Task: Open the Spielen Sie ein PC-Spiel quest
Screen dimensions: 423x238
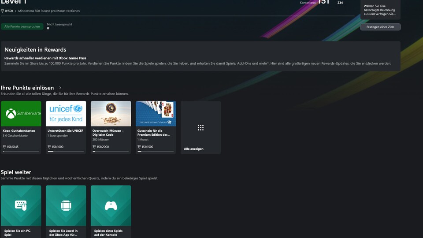Action: click(18, 233)
